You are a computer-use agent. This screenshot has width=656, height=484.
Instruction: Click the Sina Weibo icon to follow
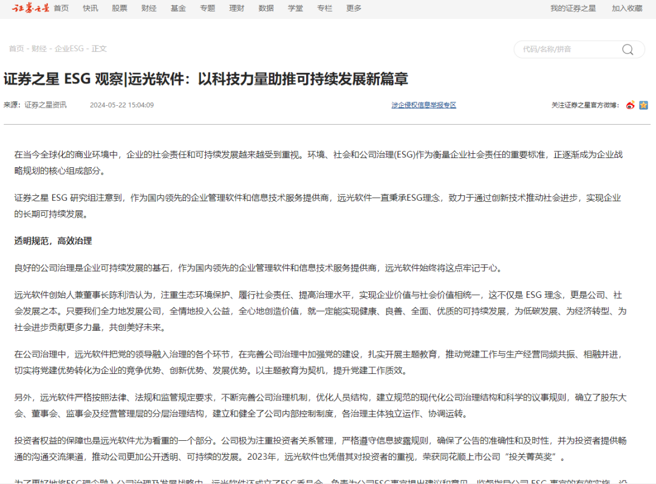(631, 105)
